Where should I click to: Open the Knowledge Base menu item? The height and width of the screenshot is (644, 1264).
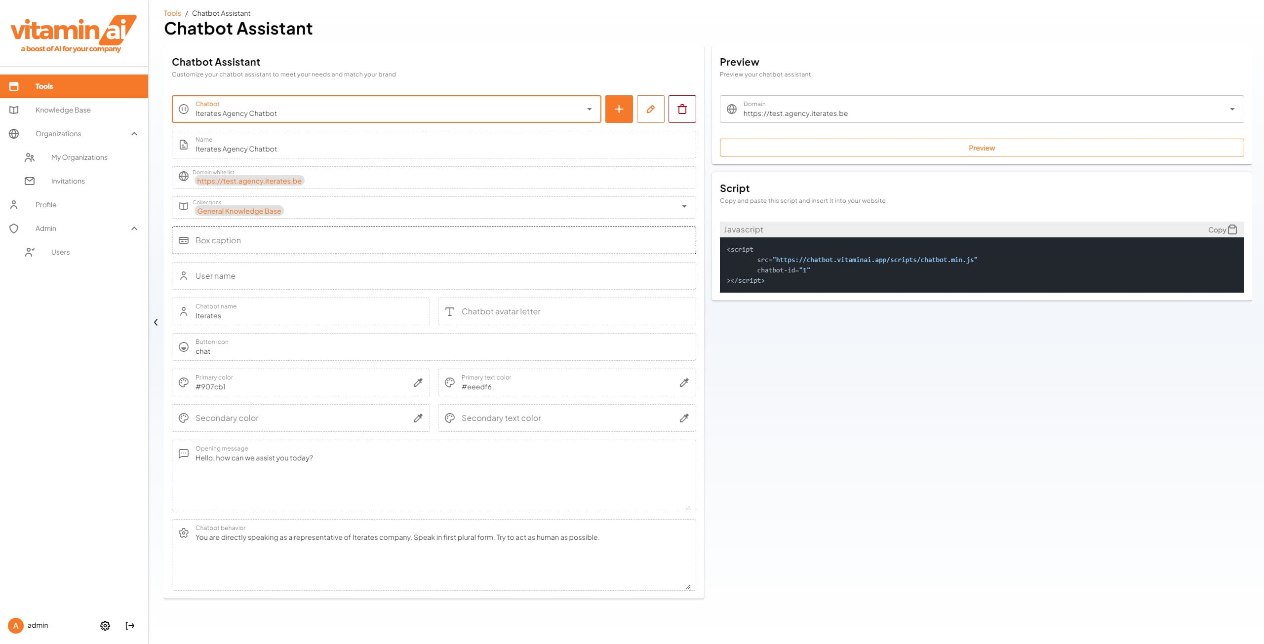(63, 110)
